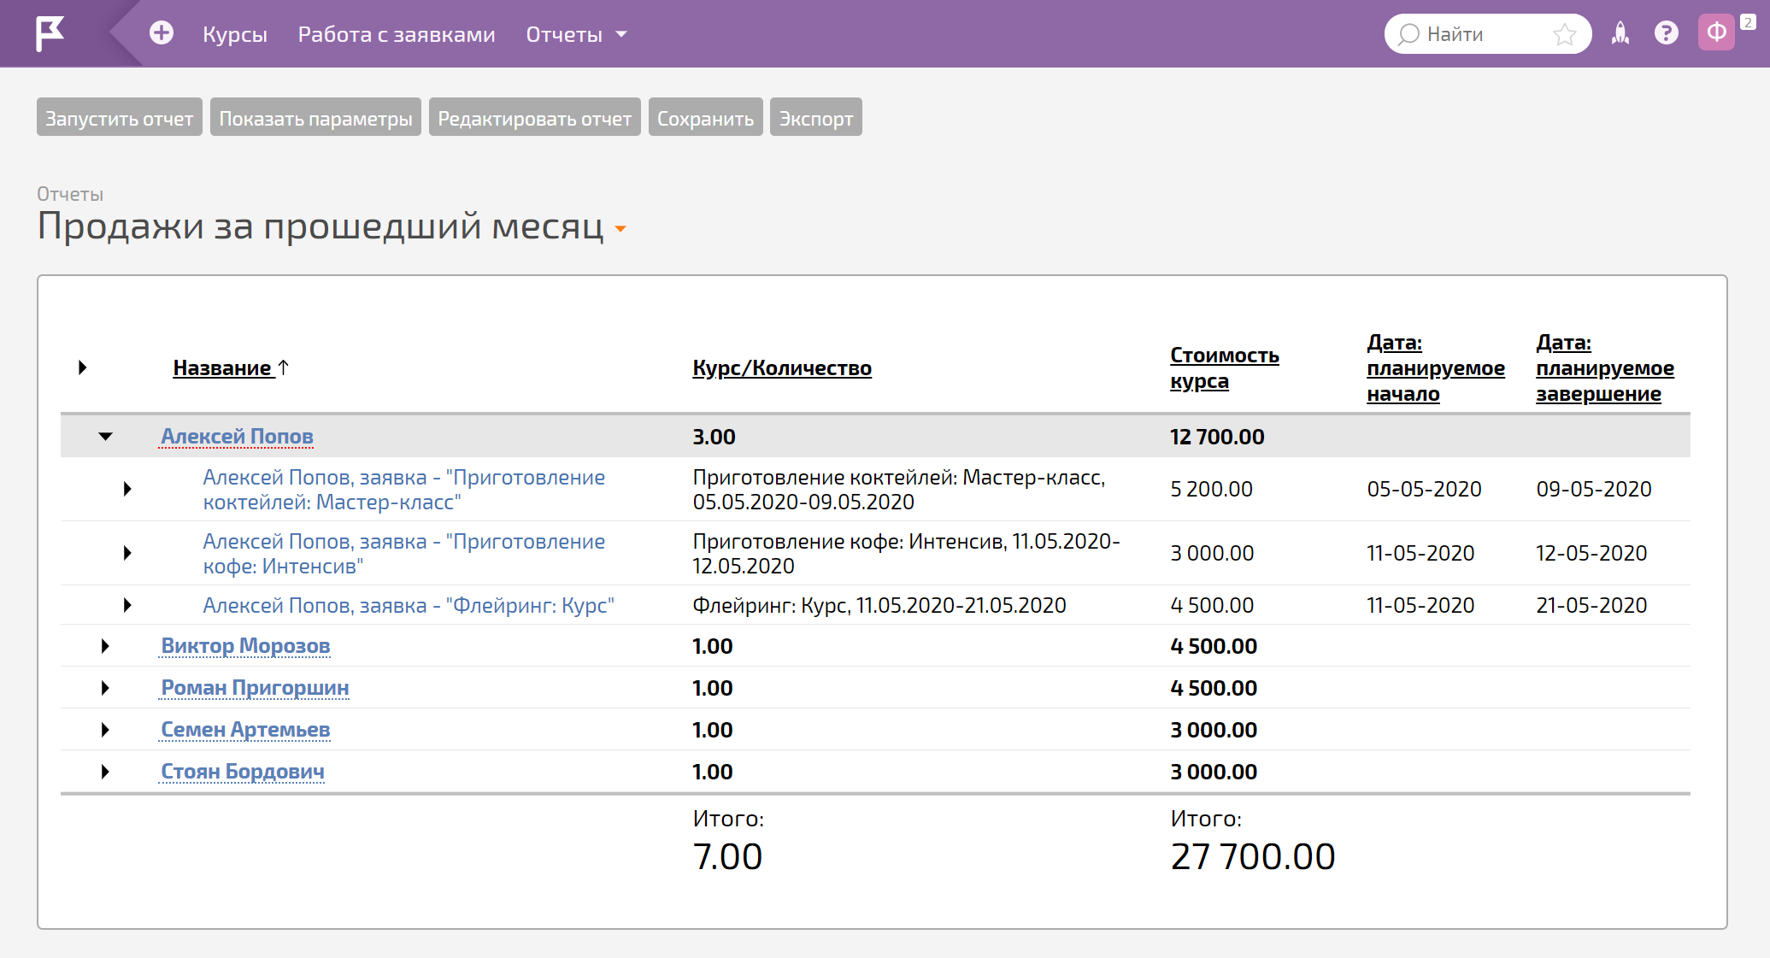The height and width of the screenshot is (958, 1770).
Task: Open the rocket icon in header
Action: 1620,33
